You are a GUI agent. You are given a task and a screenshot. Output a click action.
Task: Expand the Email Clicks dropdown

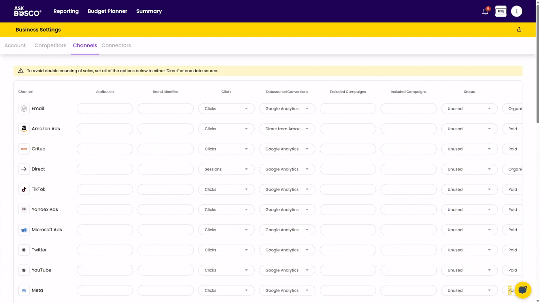click(226, 108)
